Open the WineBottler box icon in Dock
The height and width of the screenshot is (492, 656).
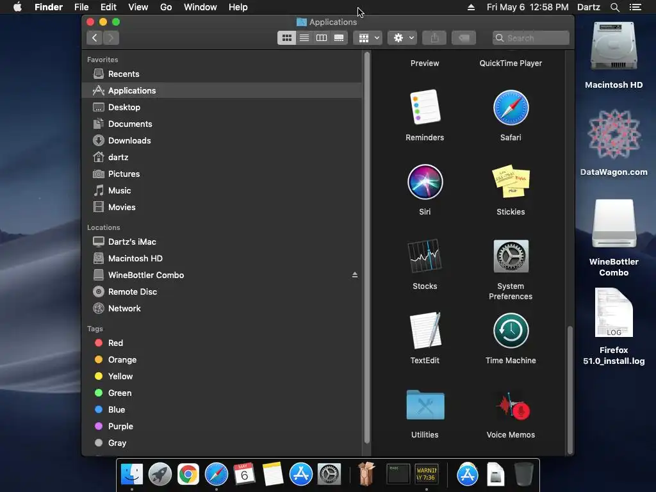pos(366,473)
